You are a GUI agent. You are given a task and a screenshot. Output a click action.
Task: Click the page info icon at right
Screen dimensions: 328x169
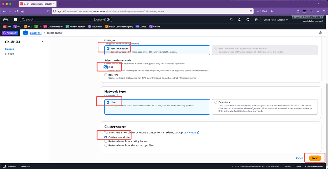tap(320, 33)
